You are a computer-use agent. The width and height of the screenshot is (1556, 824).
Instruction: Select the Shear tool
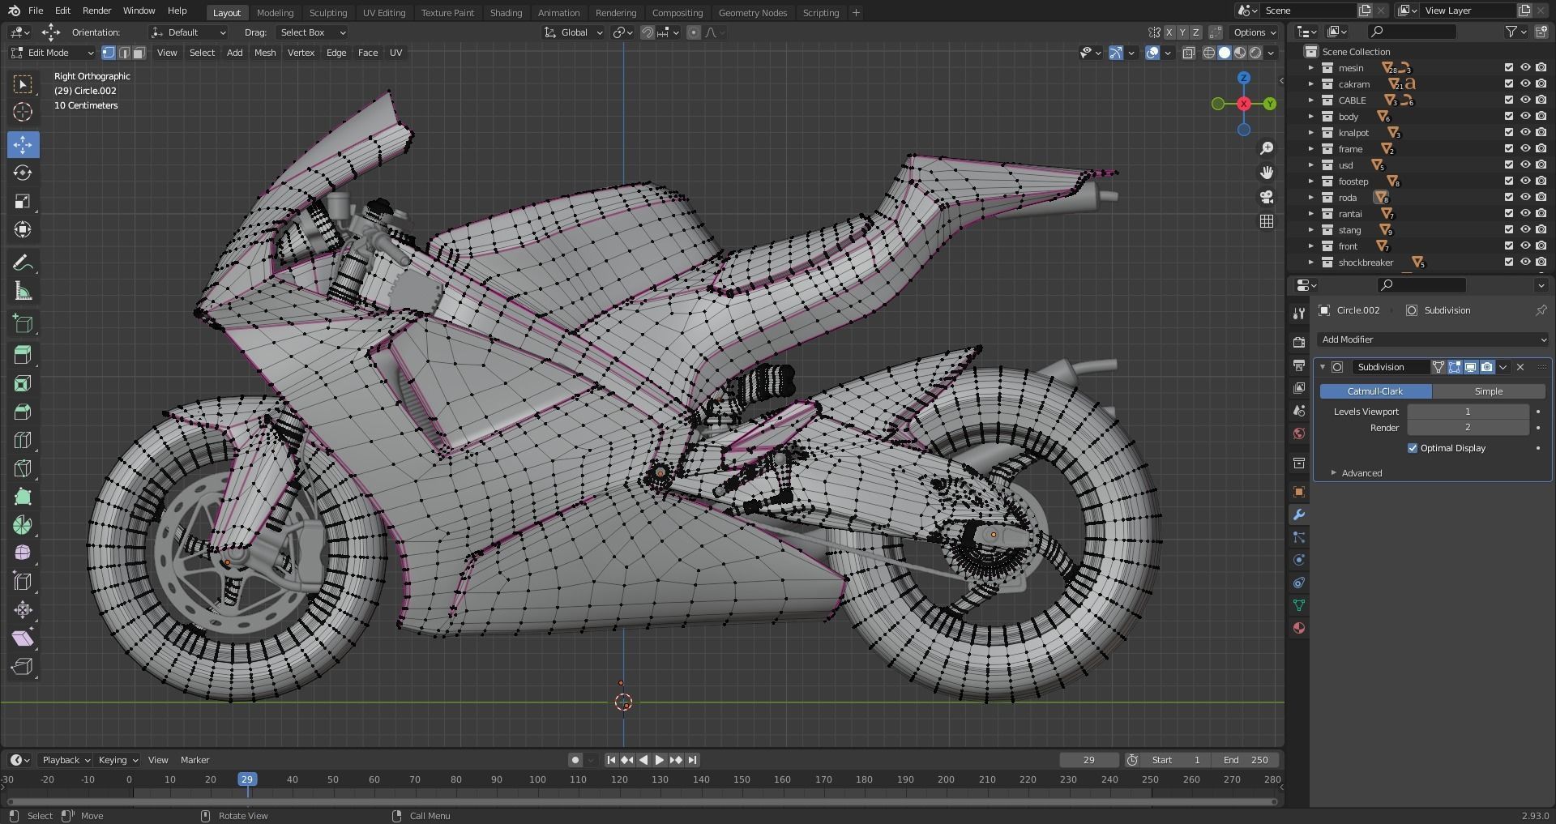click(23, 638)
